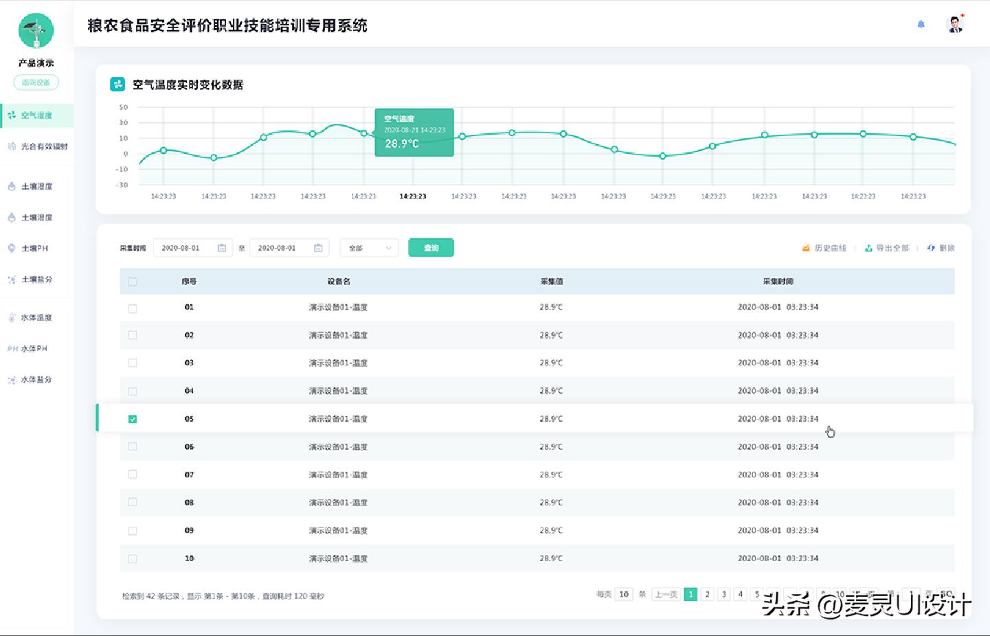Check the select-all checkbox in table header

[133, 282]
